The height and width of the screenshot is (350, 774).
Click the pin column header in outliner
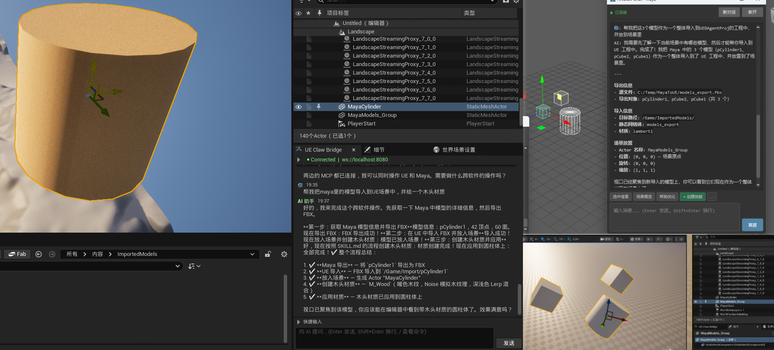click(319, 13)
